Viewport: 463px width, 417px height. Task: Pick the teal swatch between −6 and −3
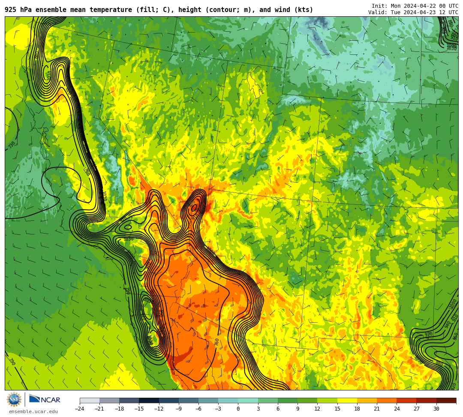tap(208, 400)
